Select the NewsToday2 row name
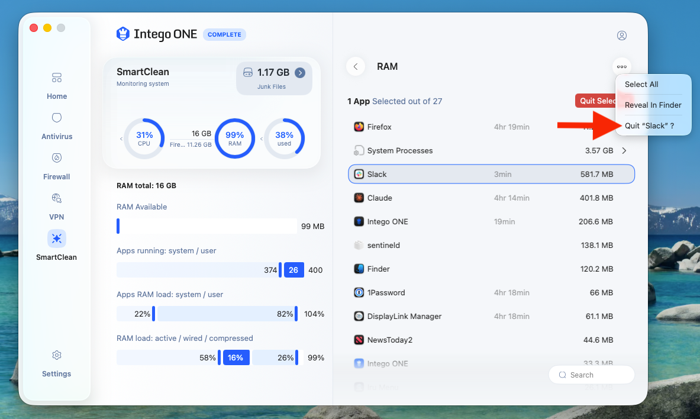The width and height of the screenshot is (700, 419). click(390, 340)
